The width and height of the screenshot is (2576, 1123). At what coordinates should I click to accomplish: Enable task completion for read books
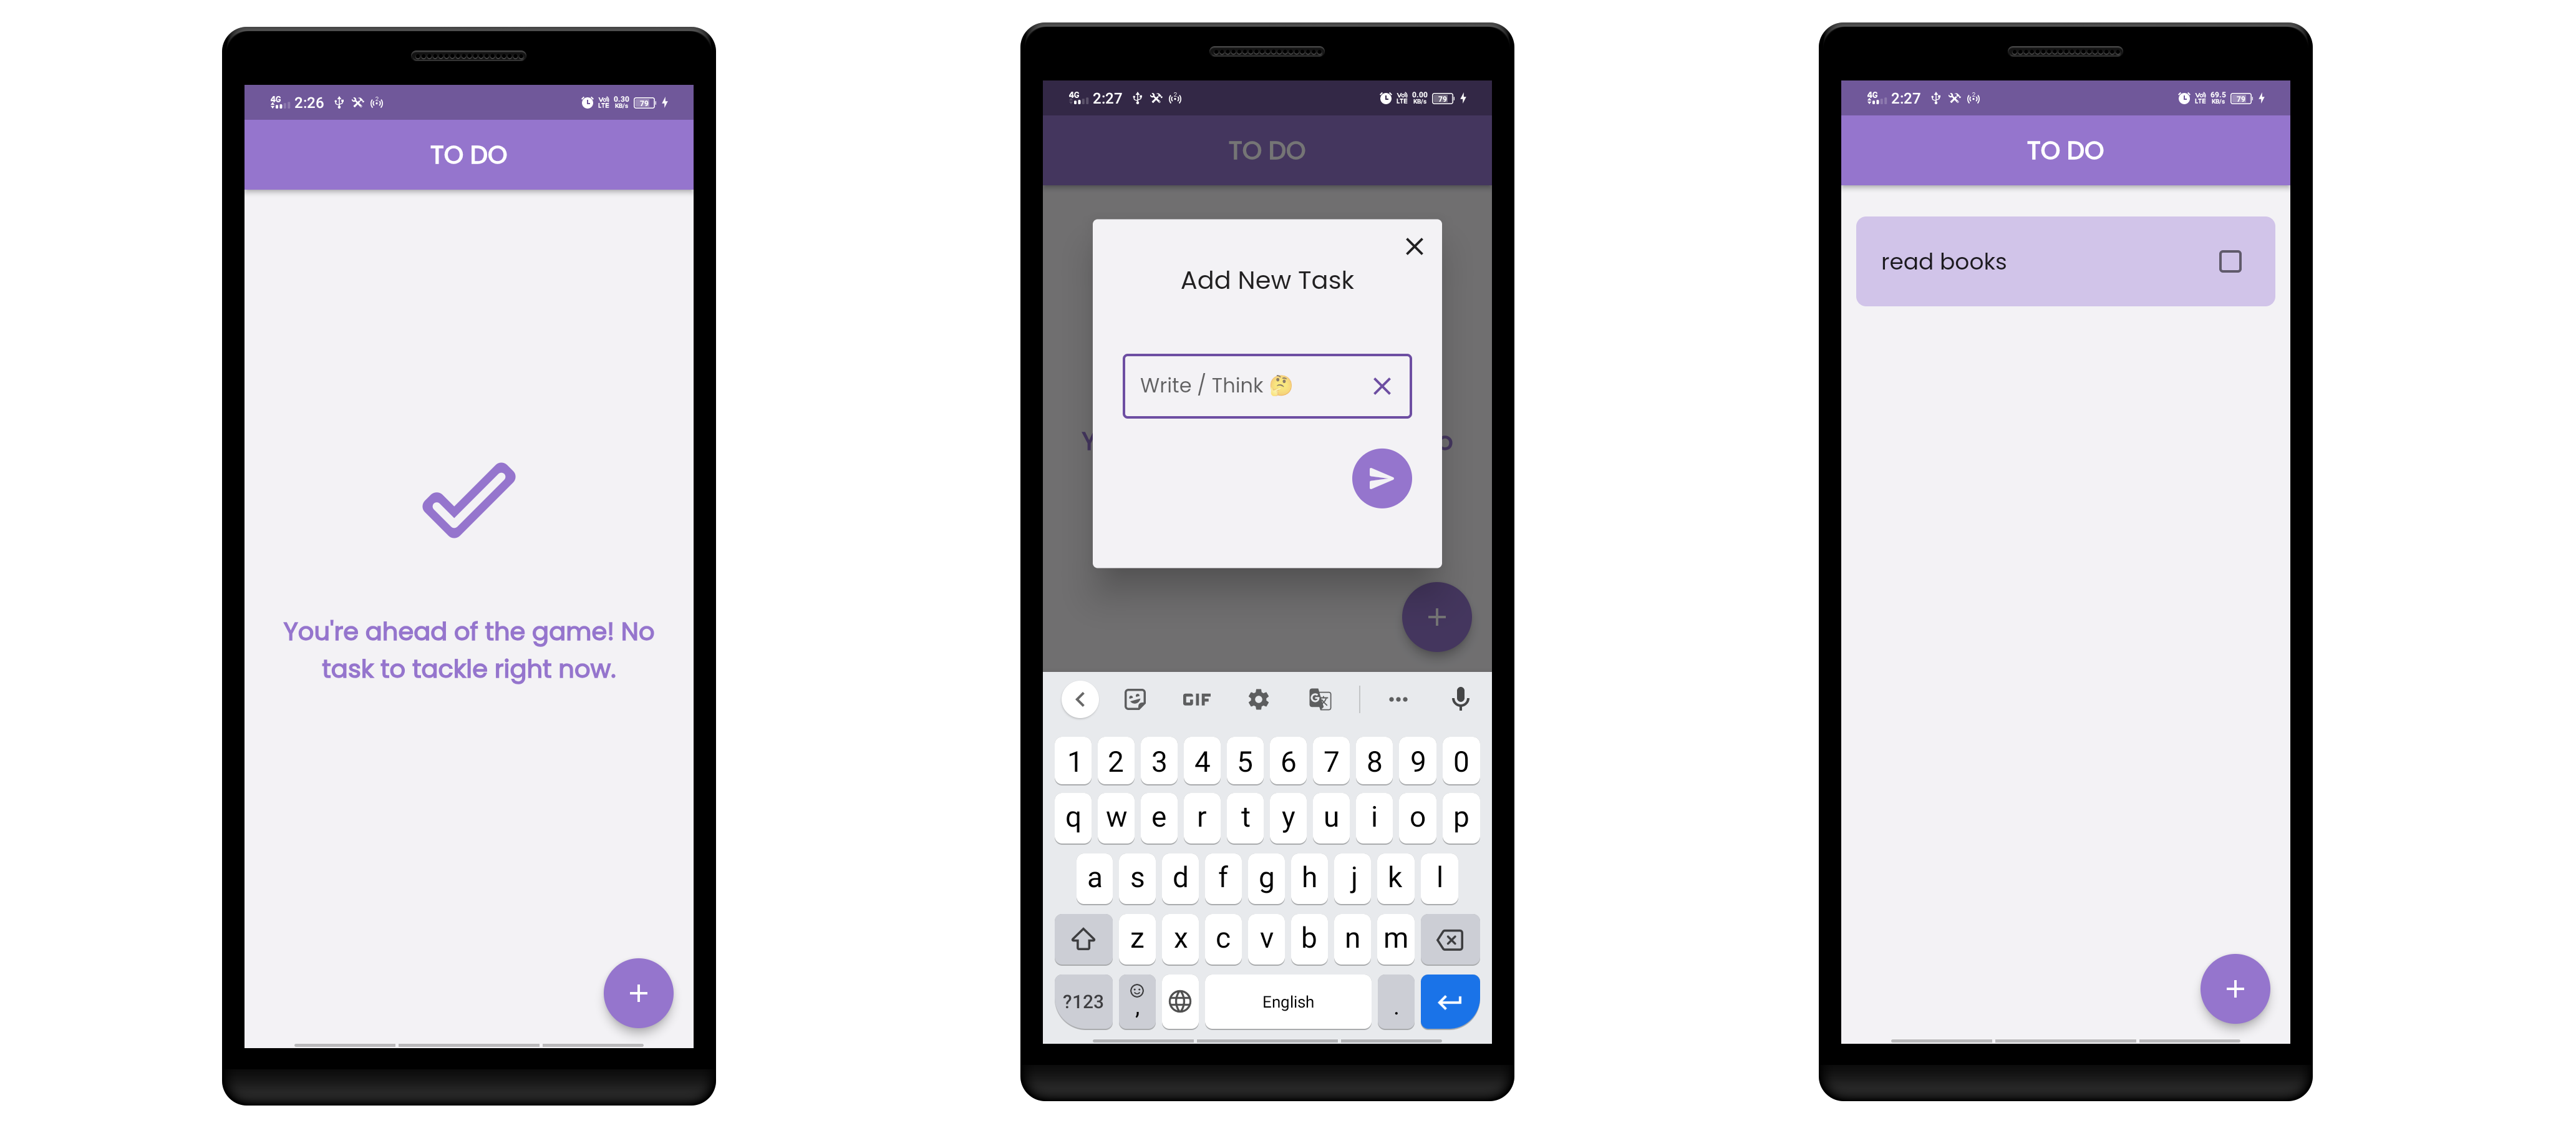(x=2229, y=260)
